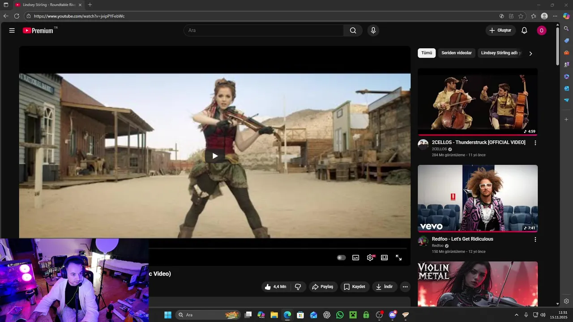This screenshot has height=322, width=573.
Task: Like the video with 4,4 Mn
Action: click(275, 287)
